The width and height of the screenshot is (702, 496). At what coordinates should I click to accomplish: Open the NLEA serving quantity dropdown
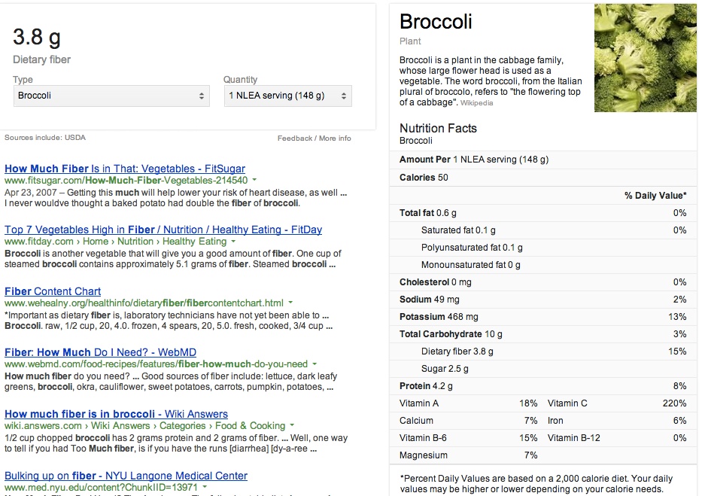click(288, 96)
